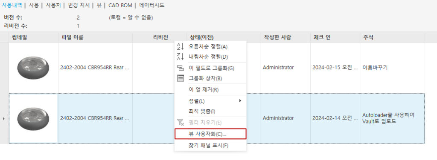This screenshot has width=437, height=160.
Task: Click the grouping box icon
Action: point(181,78)
